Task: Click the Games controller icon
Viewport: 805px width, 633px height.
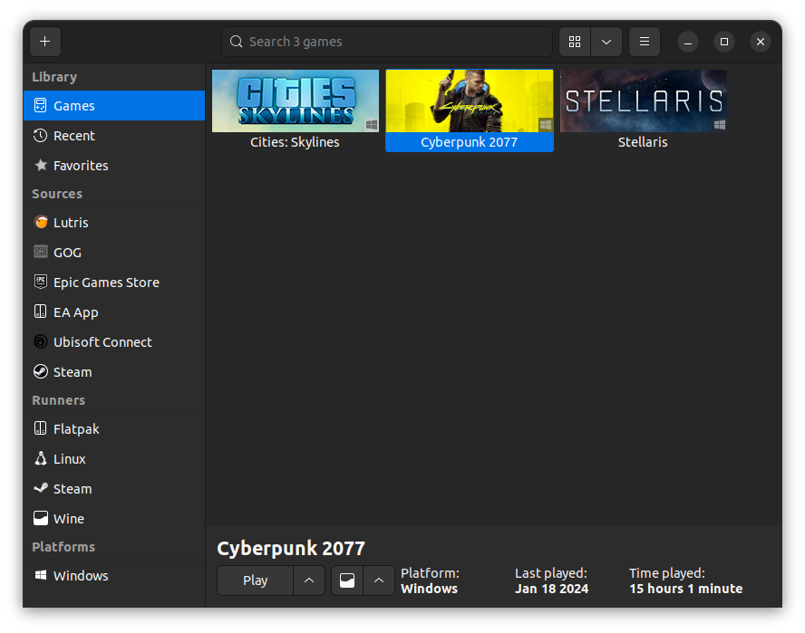Action: (x=41, y=105)
